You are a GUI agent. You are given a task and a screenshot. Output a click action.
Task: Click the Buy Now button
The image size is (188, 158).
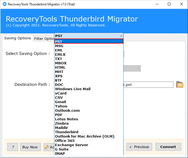click(30, 147)
